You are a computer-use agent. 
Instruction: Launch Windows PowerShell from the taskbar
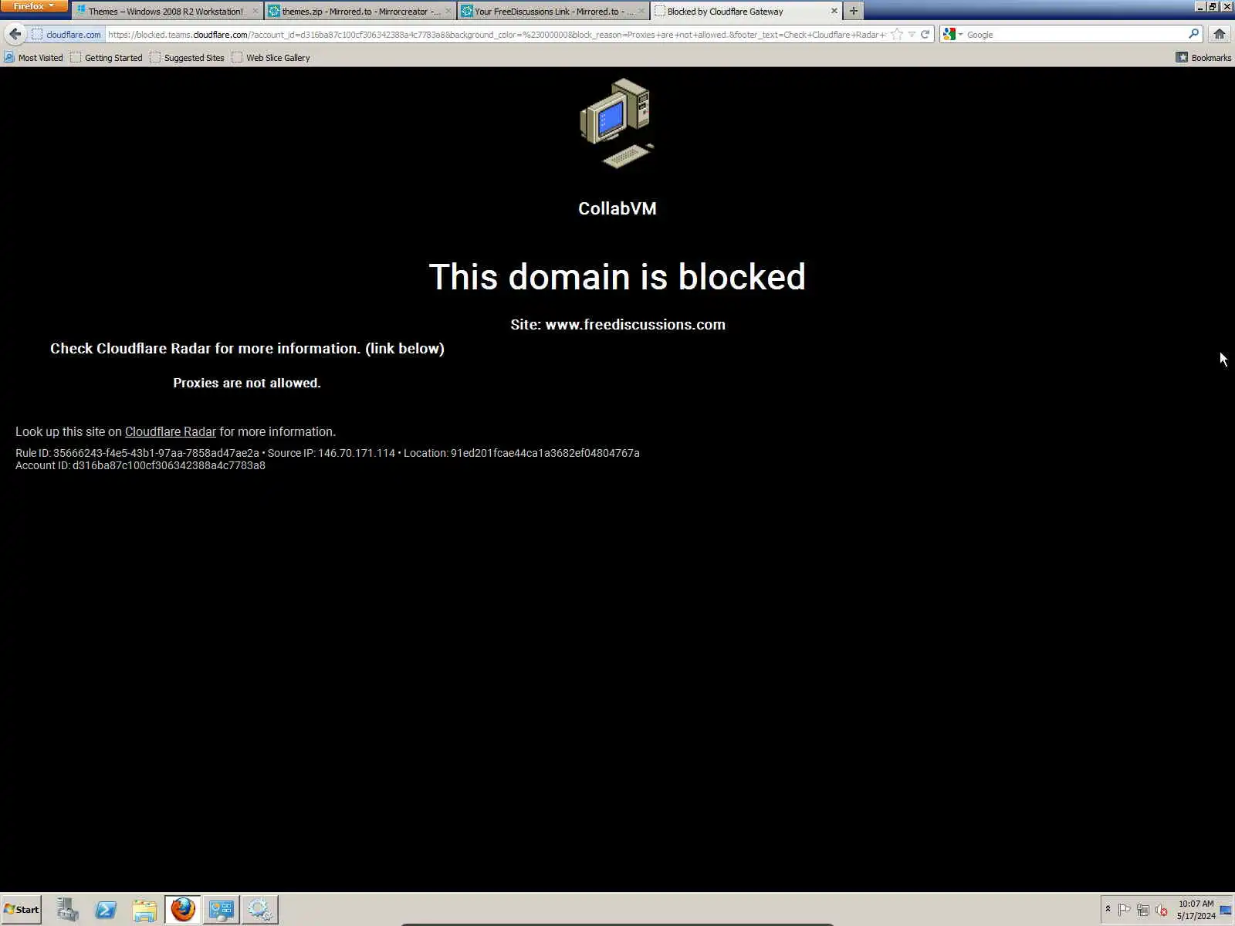[106, 909]
